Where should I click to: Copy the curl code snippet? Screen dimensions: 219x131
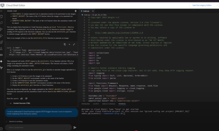pos(65,45)
